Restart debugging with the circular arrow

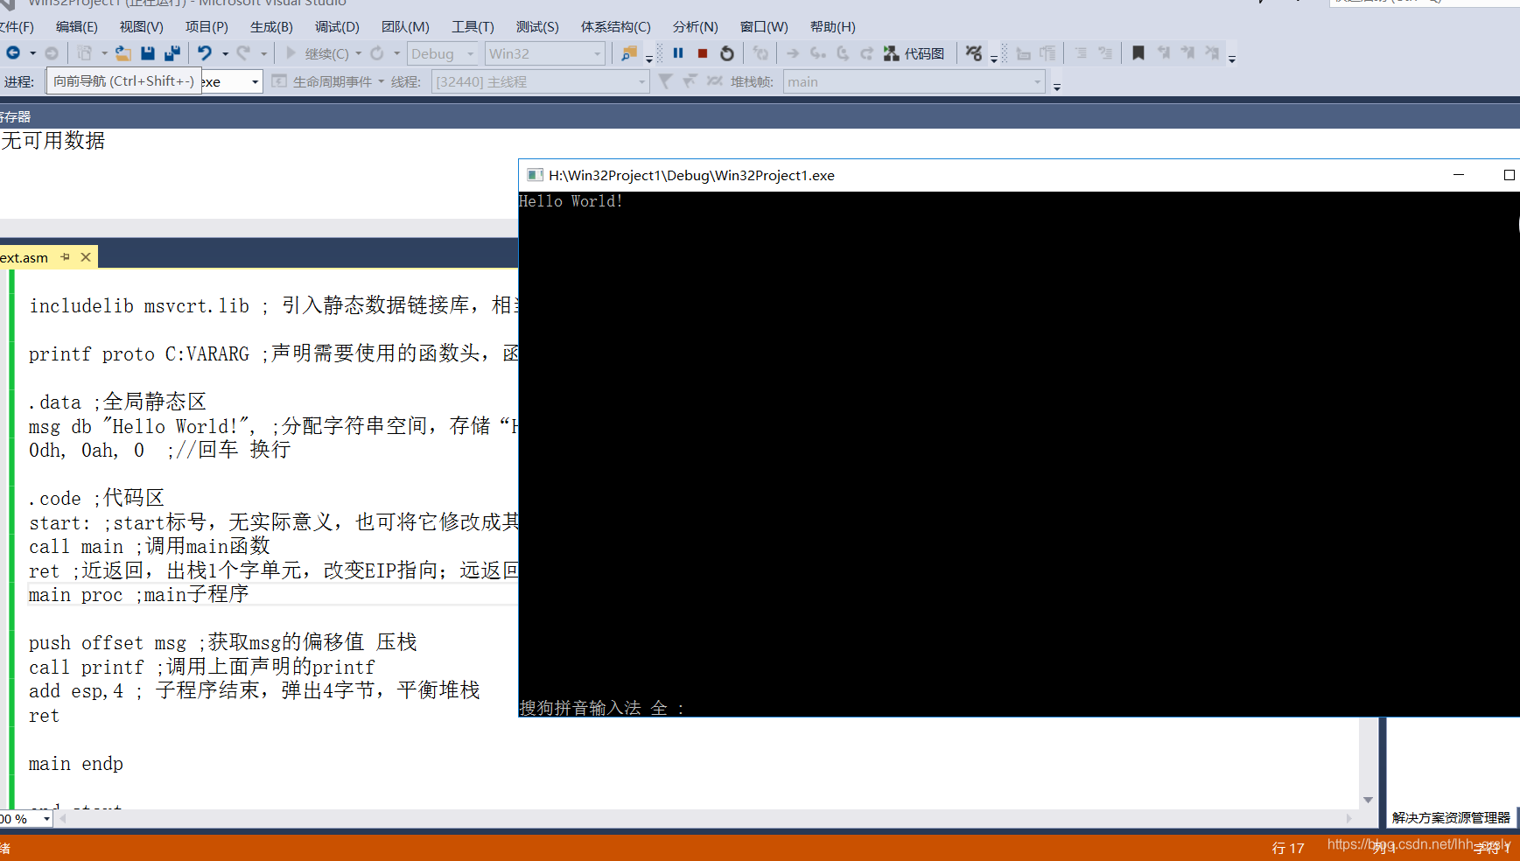point(727,53)
